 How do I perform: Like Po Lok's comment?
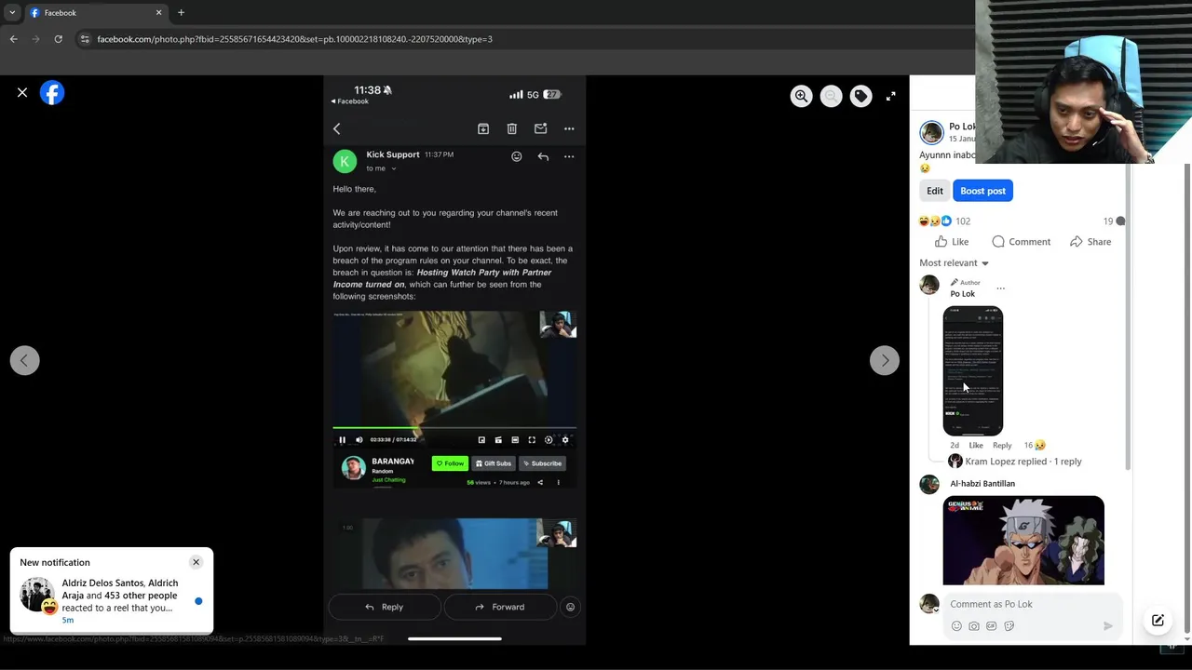click(976, 446)
